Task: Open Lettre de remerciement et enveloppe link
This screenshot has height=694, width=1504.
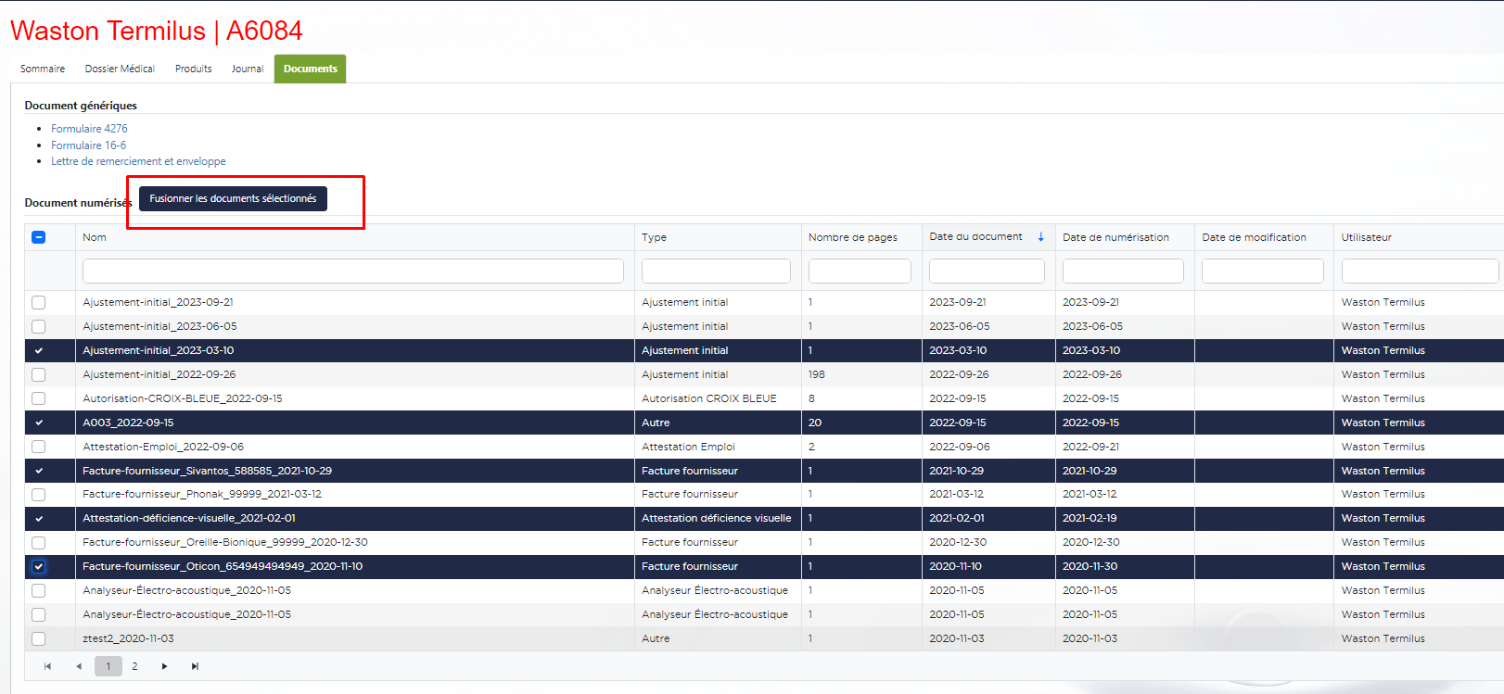Action: [138, 161]
